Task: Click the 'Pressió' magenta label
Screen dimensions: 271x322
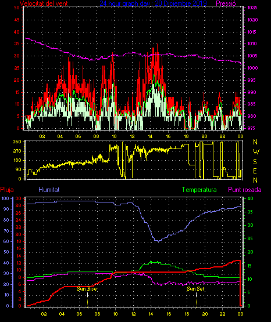Action: click(226, 3)
